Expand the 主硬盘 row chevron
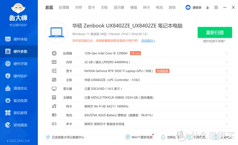 coord(226,98)
